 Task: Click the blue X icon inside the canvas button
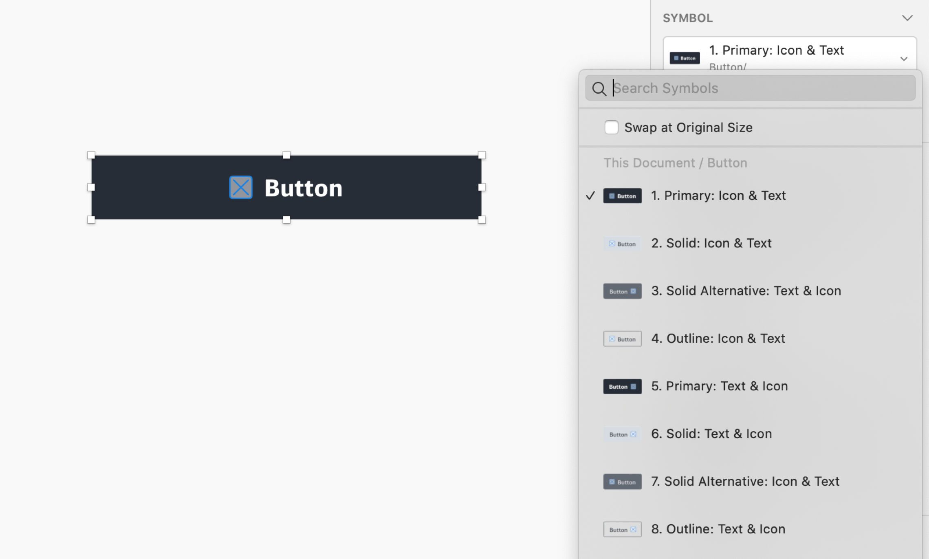[241, 187]
